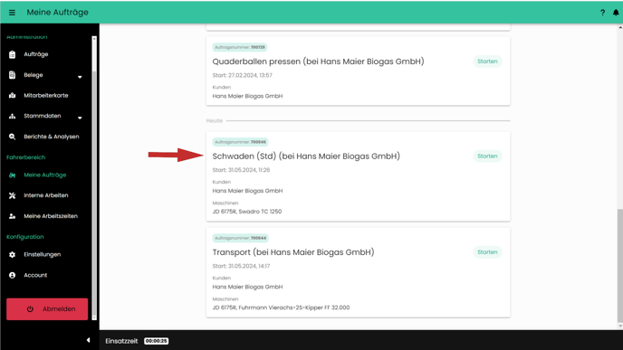Click the Account user icon
Screen dimensions: 623x350
pos(13,276)
